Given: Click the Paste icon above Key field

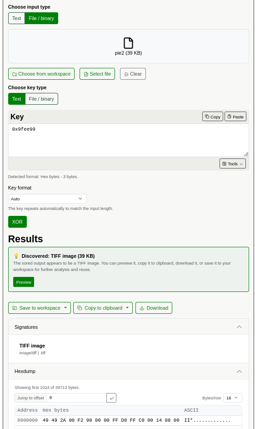Looking at the screenshot, I should pyautogui.click(x=230, y=117).
